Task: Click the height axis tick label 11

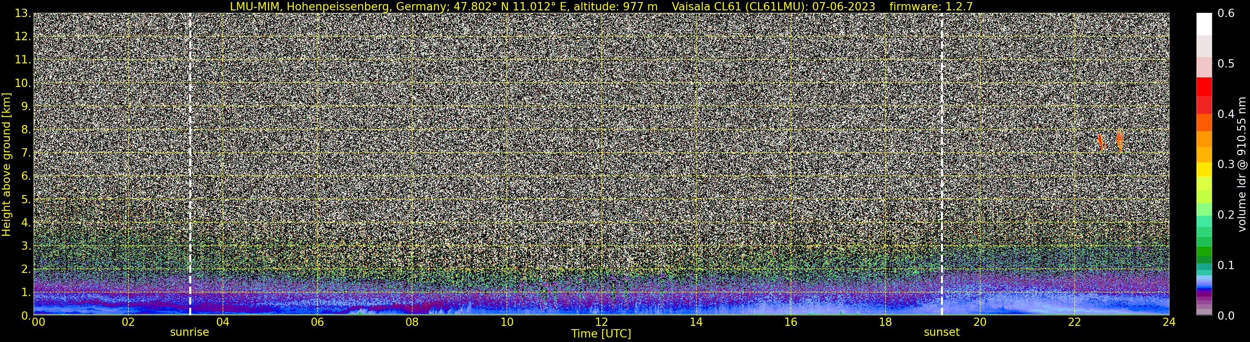Action: [x=22, y=60]
